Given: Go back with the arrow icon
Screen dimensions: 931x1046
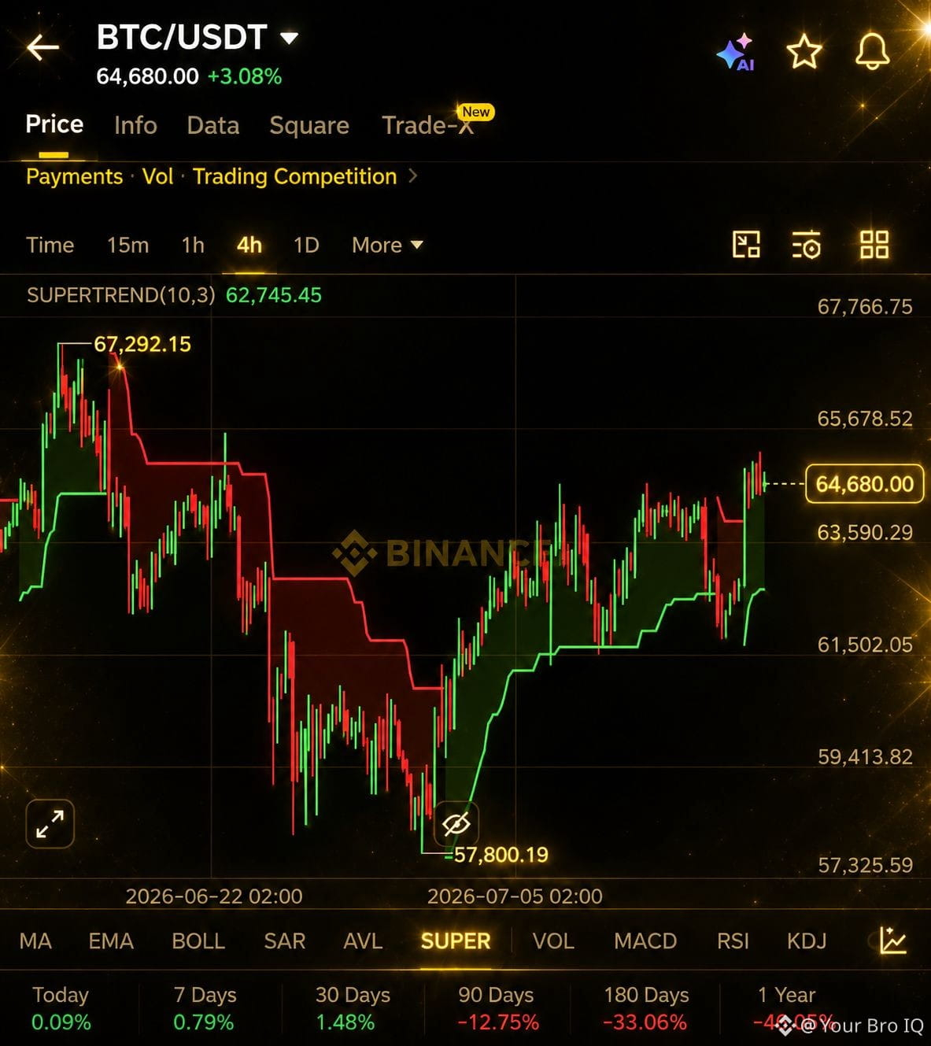Looking at the screenshot, I should coord(42,47).
